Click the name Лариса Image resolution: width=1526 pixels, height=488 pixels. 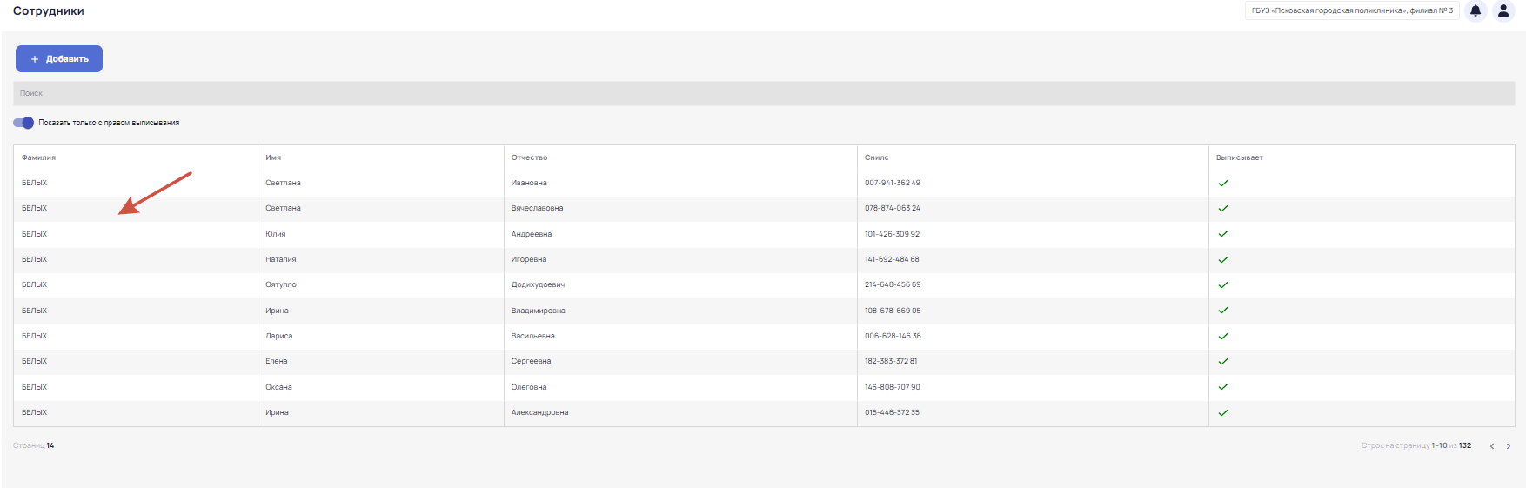[x=278, y=336]
